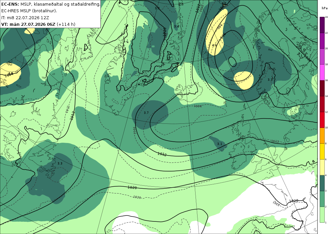Click the purple 22-24 hPa legend swatch
This screenshot has height=234, width=332.
pos(322,25)
